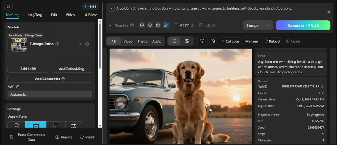Click the left panel scroll down arrow
This screenshot has height=145, width=337.
click(x=100, y=126)
